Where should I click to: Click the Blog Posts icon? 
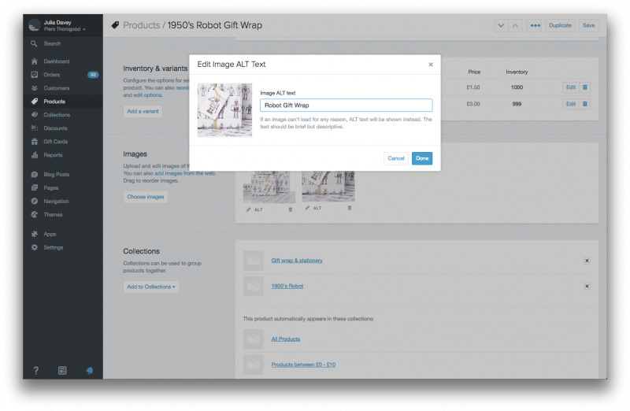tap(35, 174)
